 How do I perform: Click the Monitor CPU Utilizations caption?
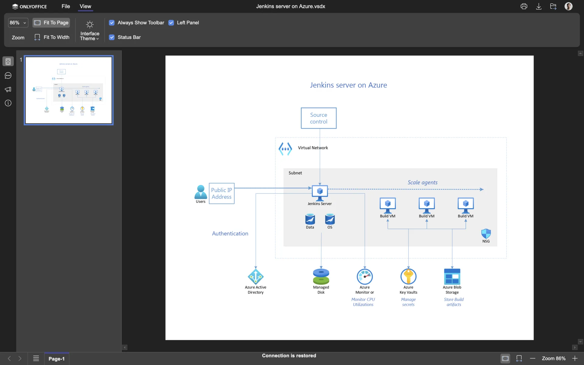363,302
